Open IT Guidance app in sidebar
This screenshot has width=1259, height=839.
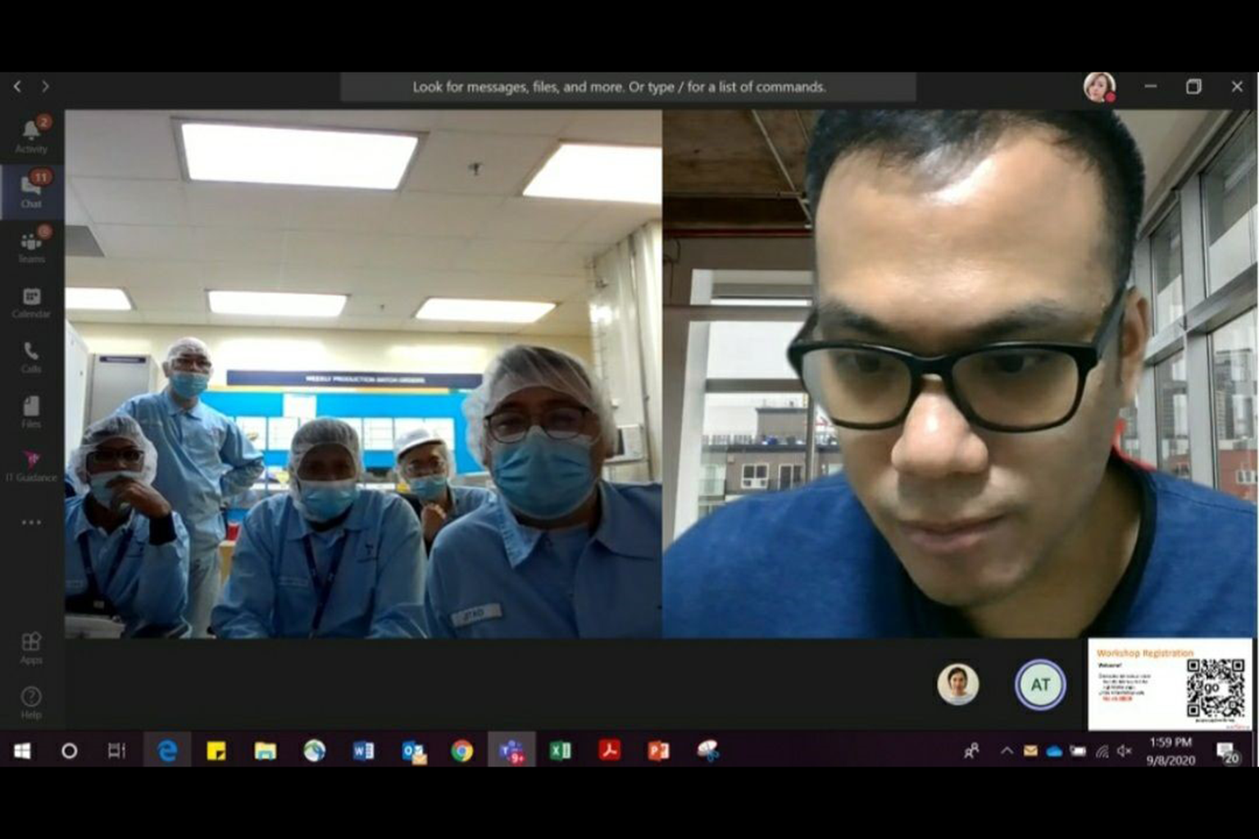click(31, 465)
